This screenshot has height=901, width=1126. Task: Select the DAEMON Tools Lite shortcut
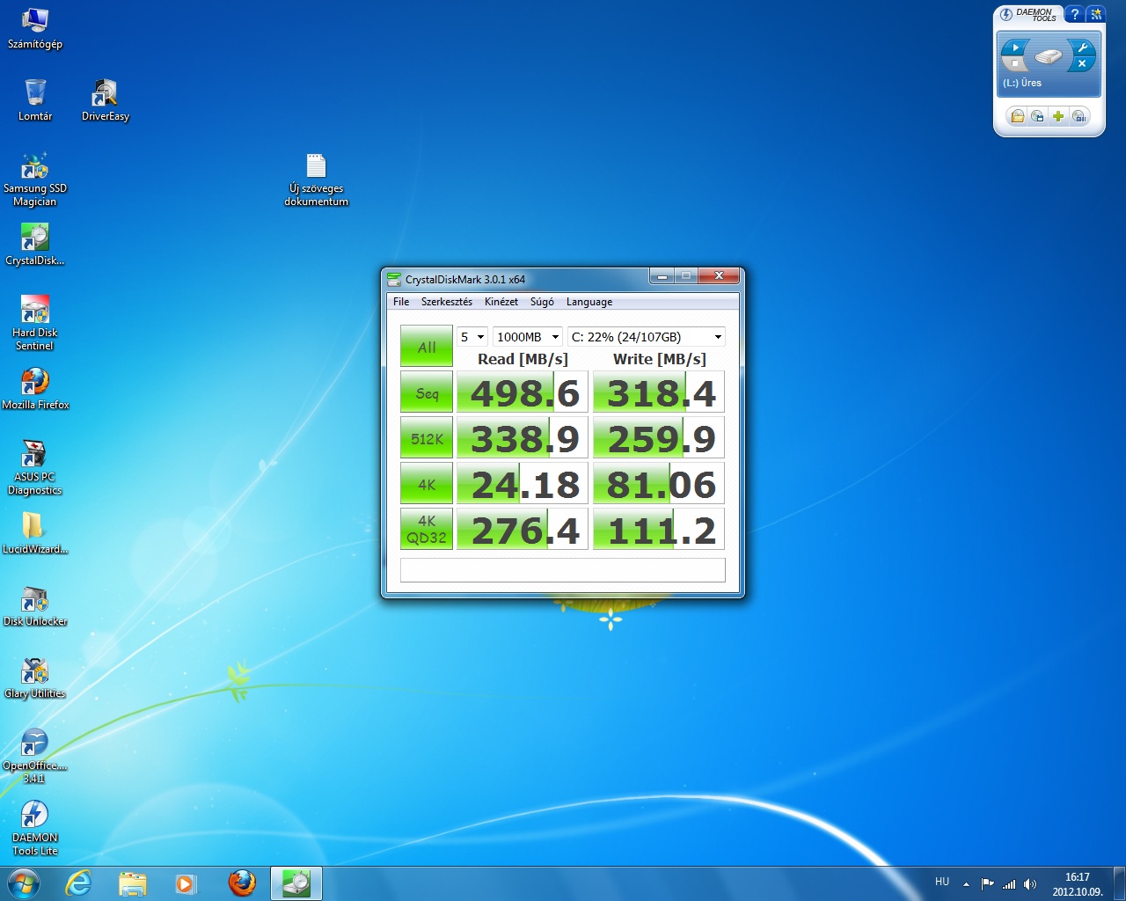[x=35, y=828]
